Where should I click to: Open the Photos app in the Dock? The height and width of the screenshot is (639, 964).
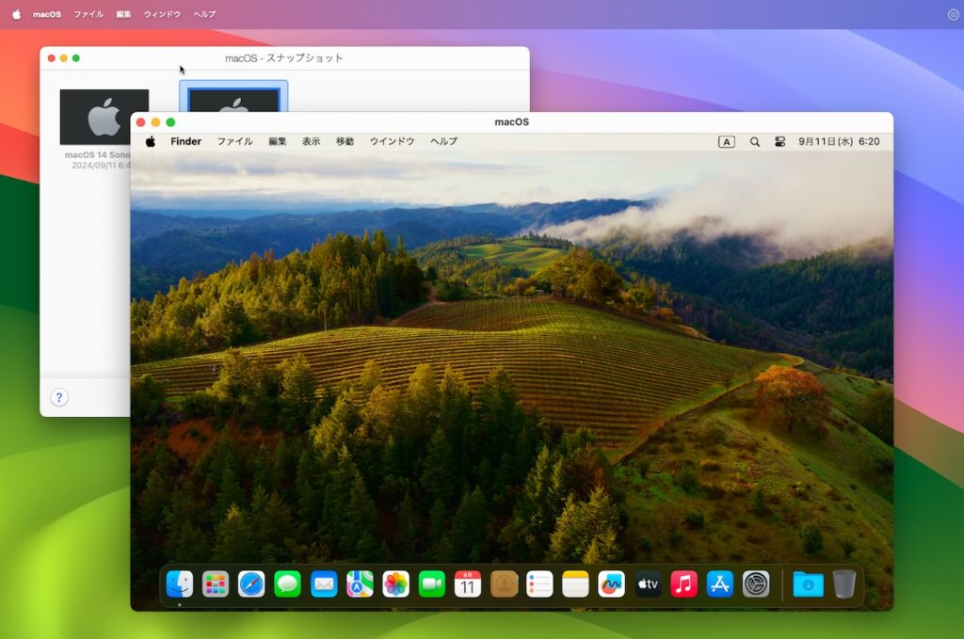394,584
